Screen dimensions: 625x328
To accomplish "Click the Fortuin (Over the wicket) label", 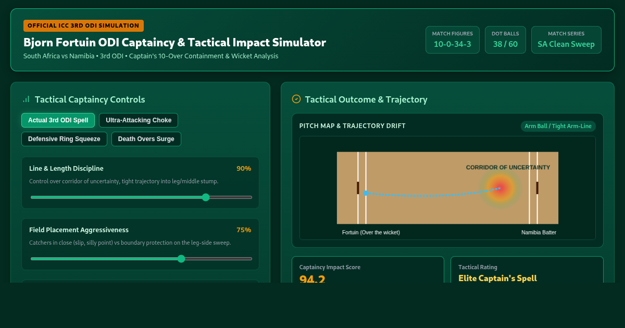I will click(371, 232).
